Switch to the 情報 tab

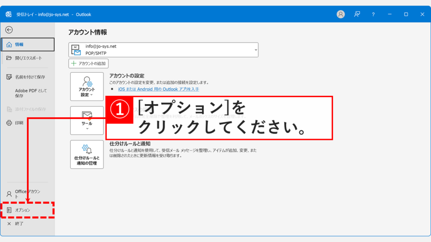click(21, 44)
